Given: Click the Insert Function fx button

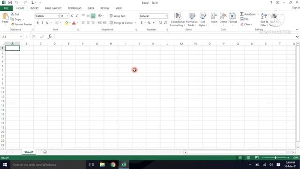Looking at the screenshot, I should point(50,37).
